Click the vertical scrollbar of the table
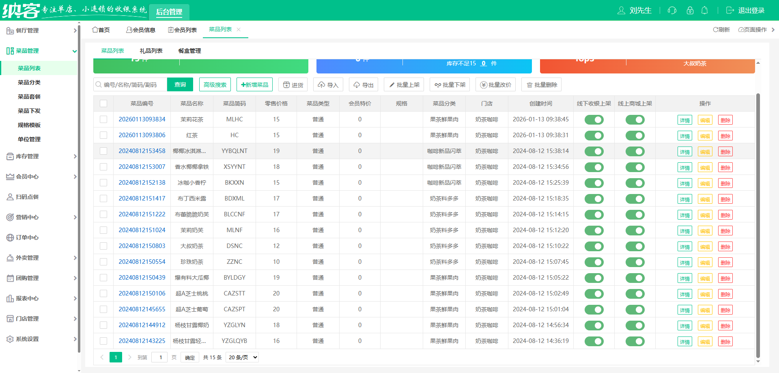 click(x=758, y=223)
